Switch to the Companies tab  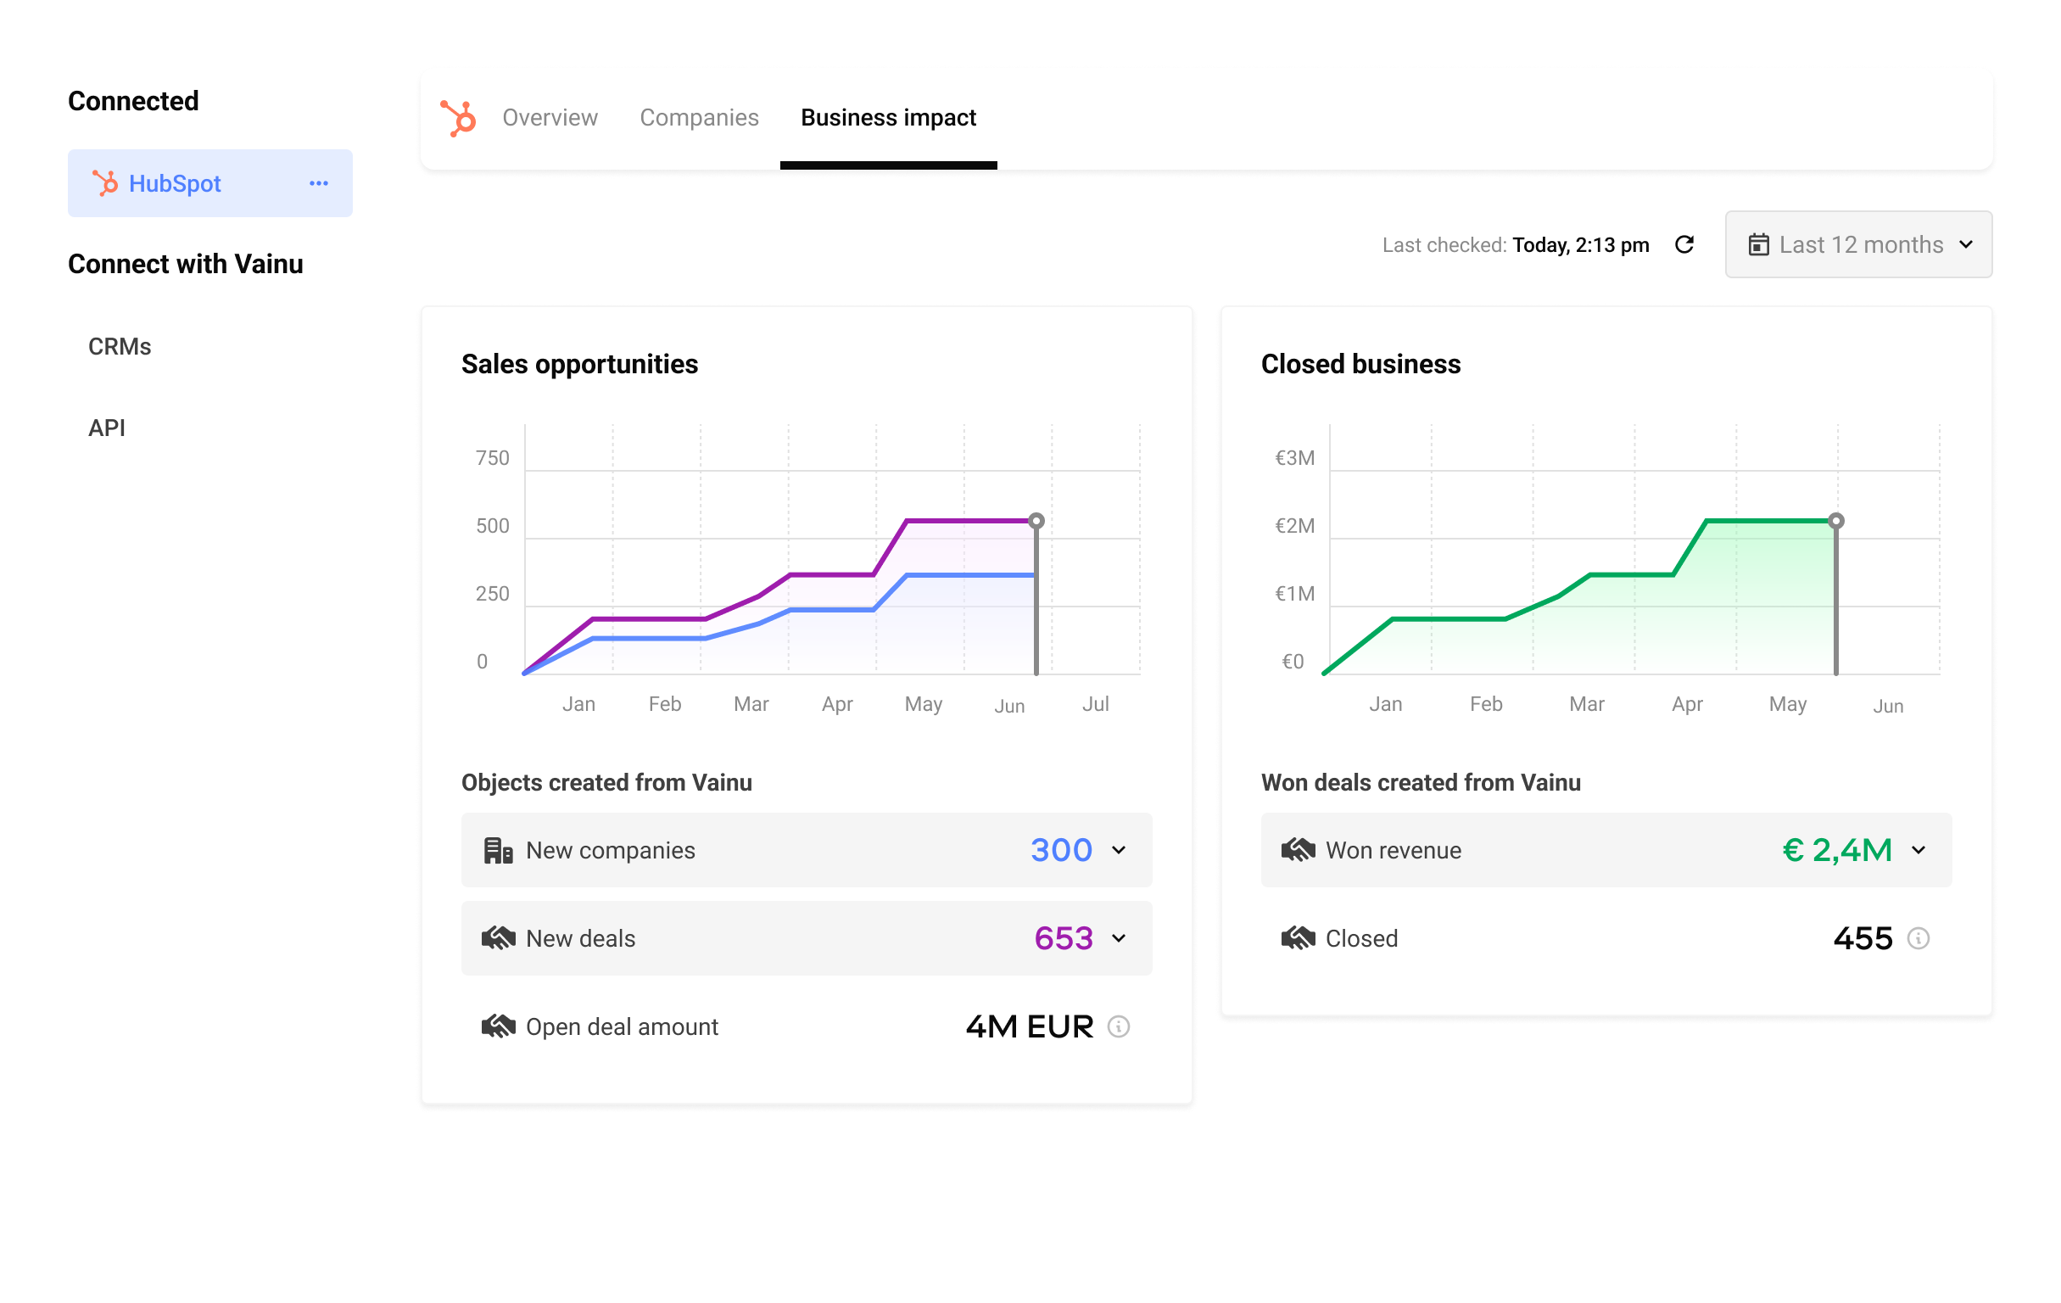(x=700, y=117)
